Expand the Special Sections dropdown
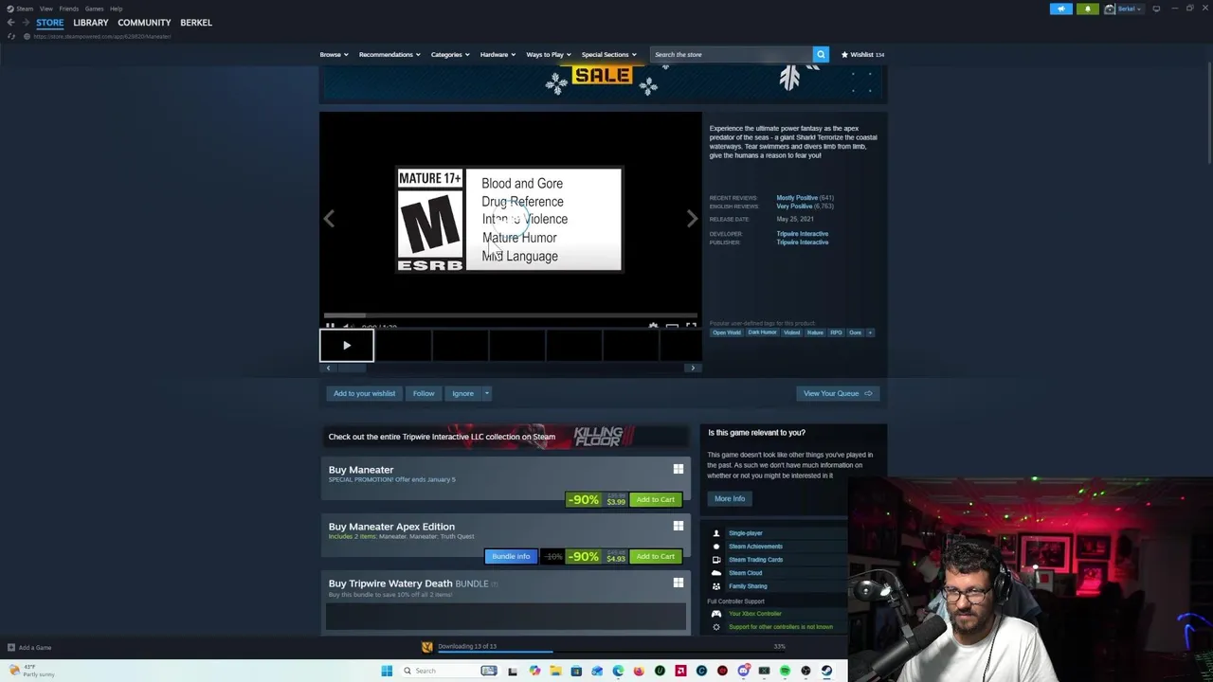 point(609,54)
